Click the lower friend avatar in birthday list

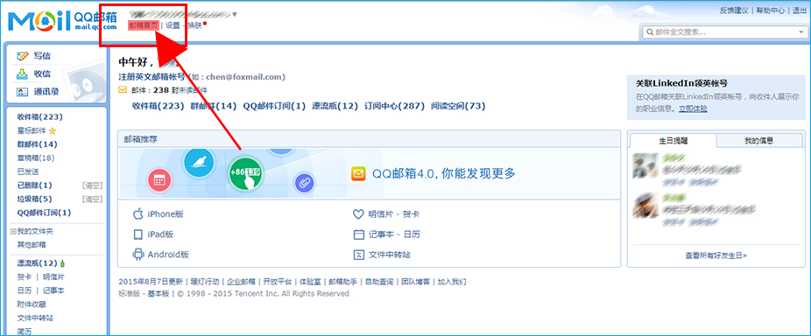pos(645,205)
